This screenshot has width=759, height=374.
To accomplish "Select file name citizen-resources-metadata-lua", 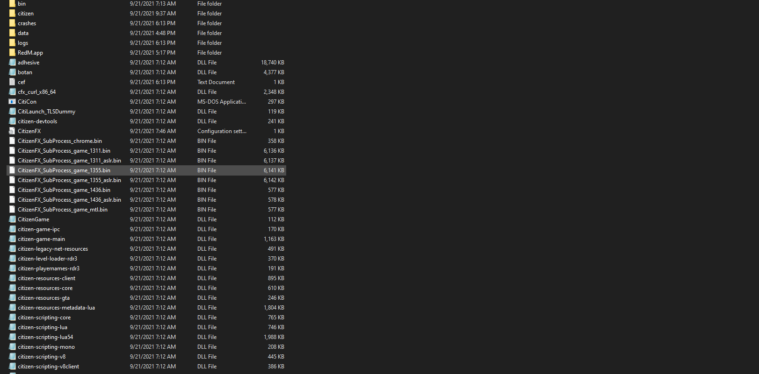I will tap(56, 307).
